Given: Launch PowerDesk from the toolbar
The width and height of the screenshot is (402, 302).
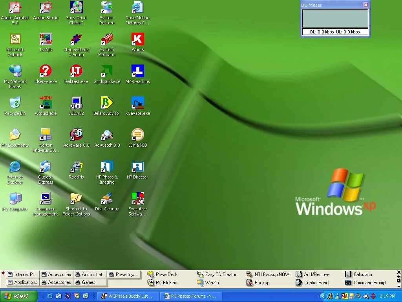Looking at the screenshot, I should point(163,274).
